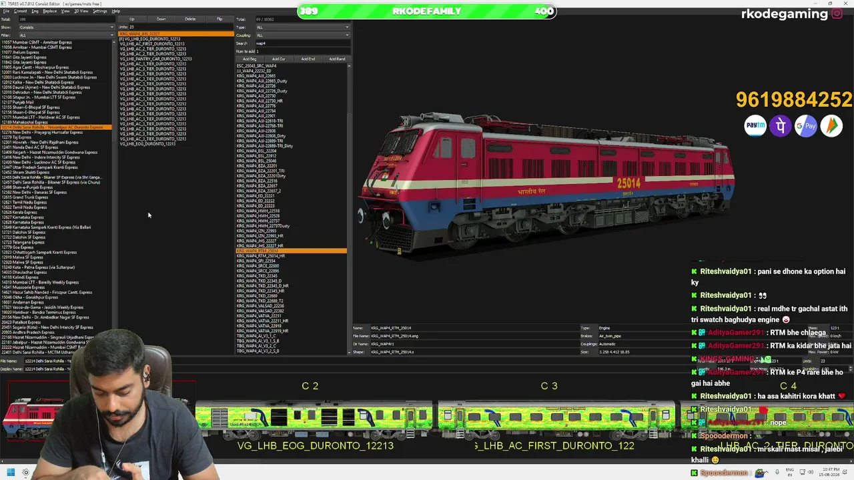This screenshot has height=480, width=854.
Task: Open the Eng menu
Action: [35, 11]
